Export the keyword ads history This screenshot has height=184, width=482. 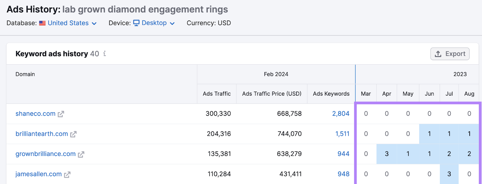tap(450, 54)
